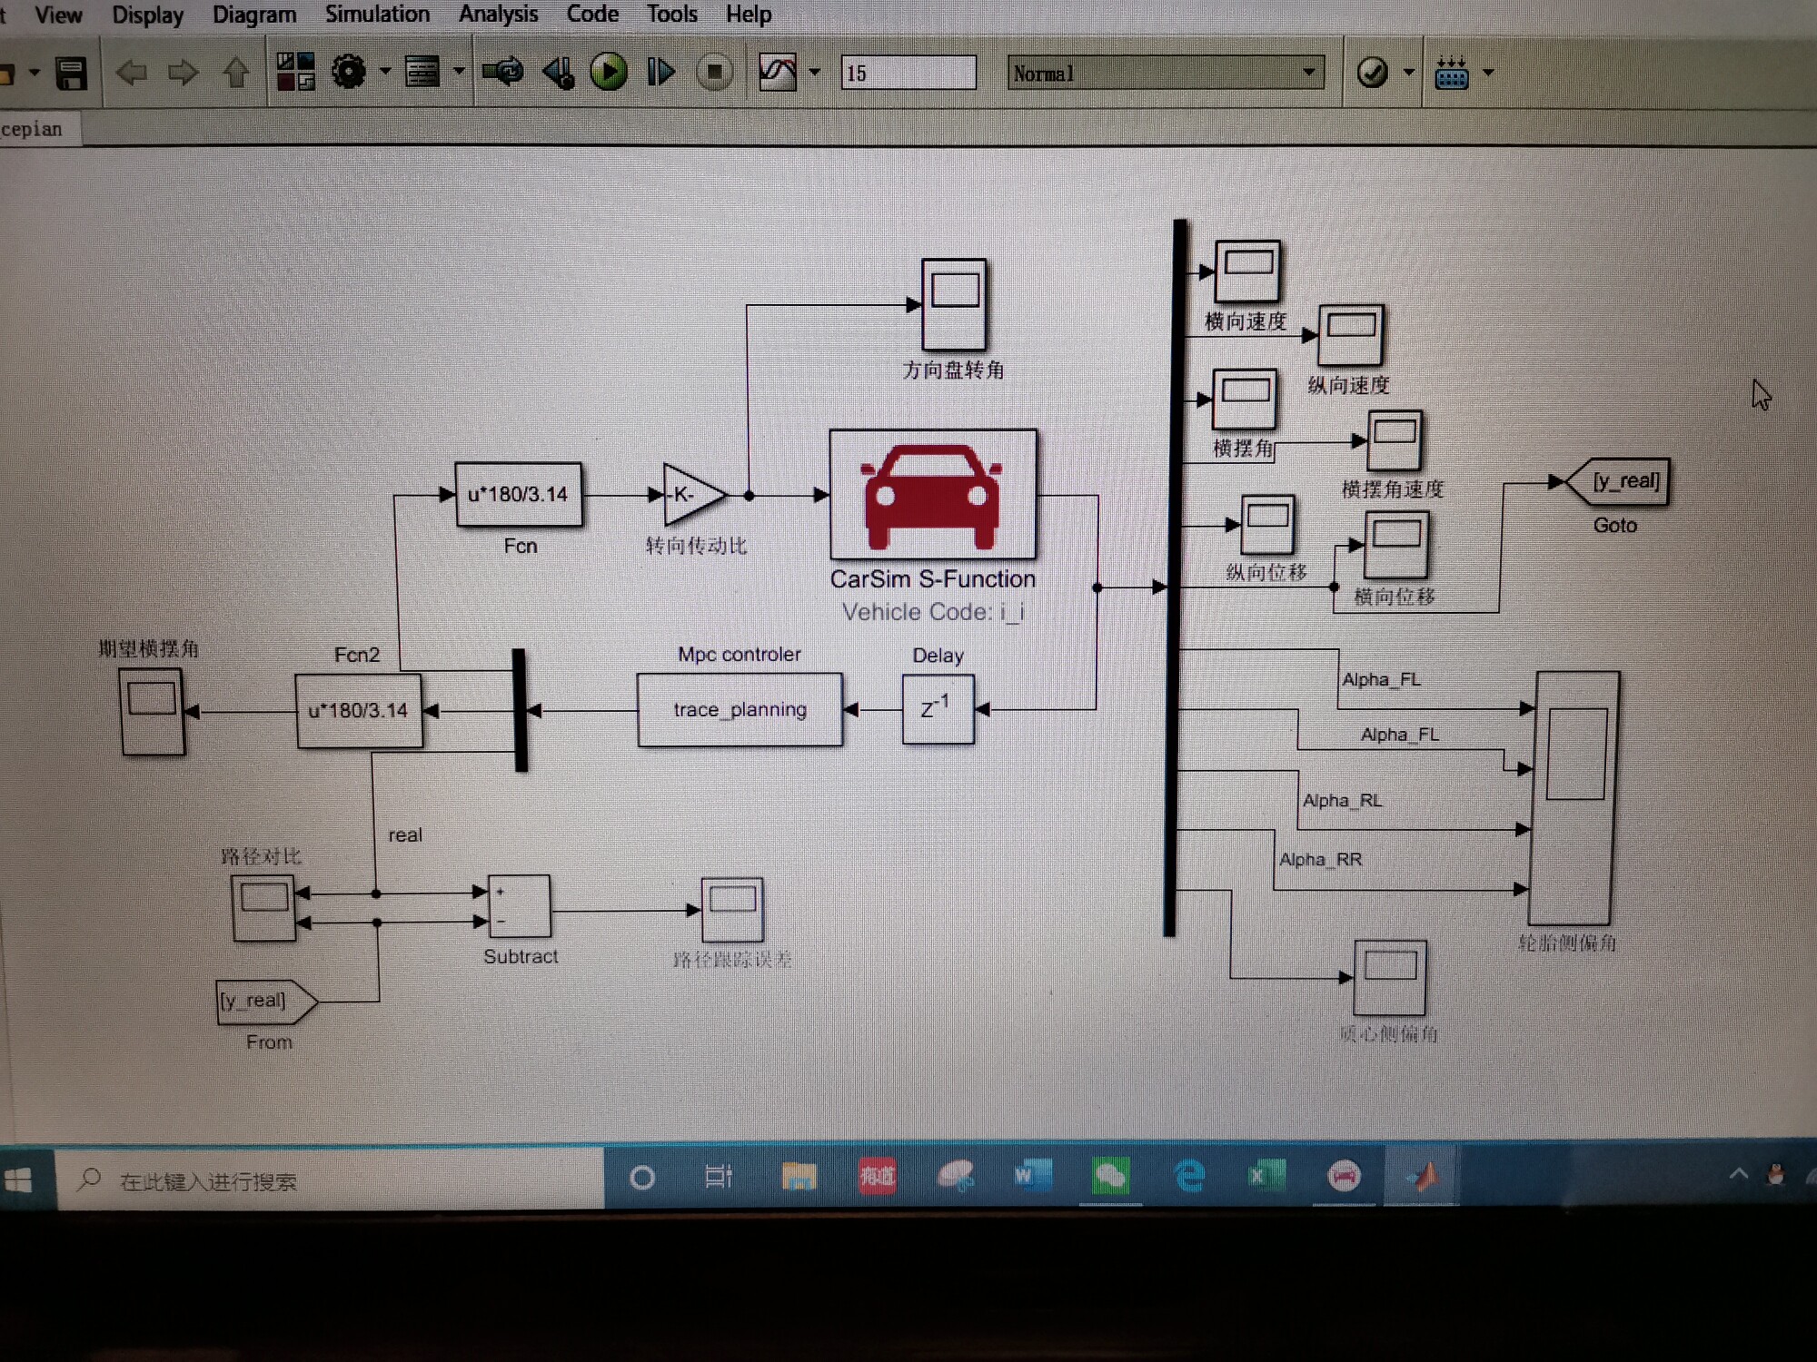Select the CarSim S-Function block
This screenshot has height=1362, width=1817.
click(933, 495)
